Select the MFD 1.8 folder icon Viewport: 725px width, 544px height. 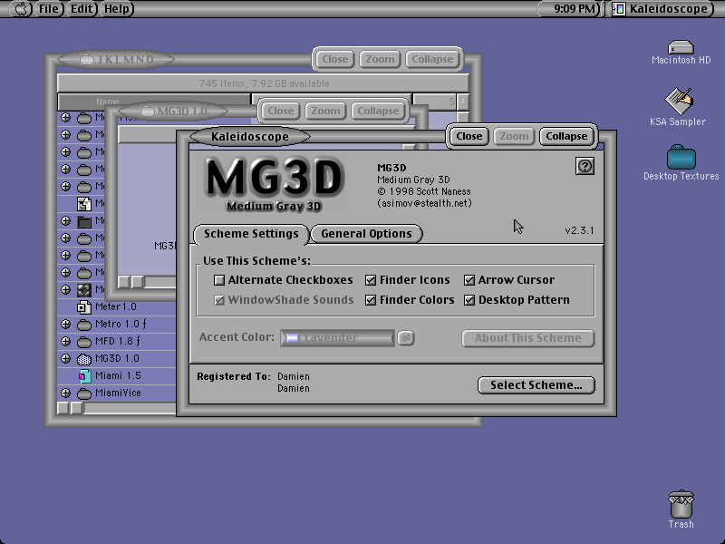click(x=83, y=342)
